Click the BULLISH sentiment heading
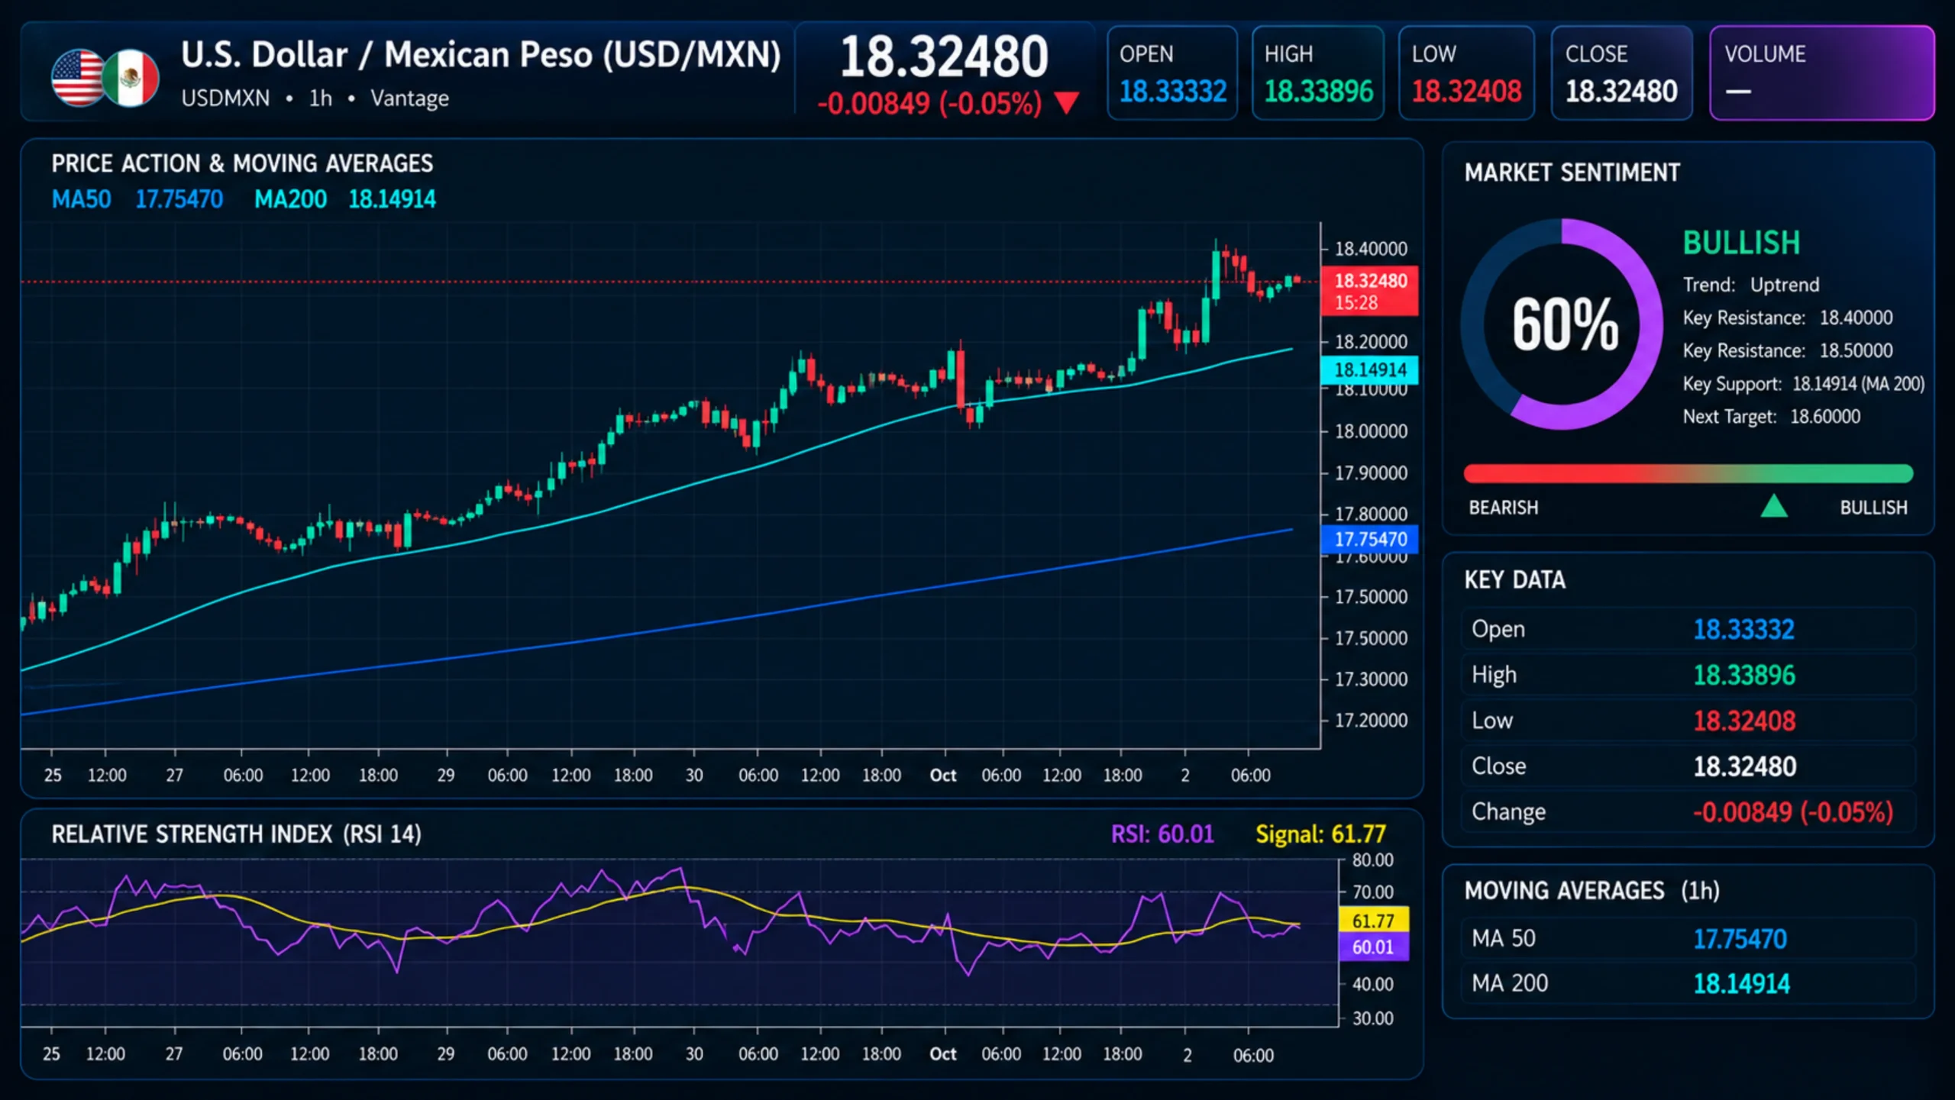Image resolution: width=1955 pixels, height=1100 pixels. pos(1741,243)
